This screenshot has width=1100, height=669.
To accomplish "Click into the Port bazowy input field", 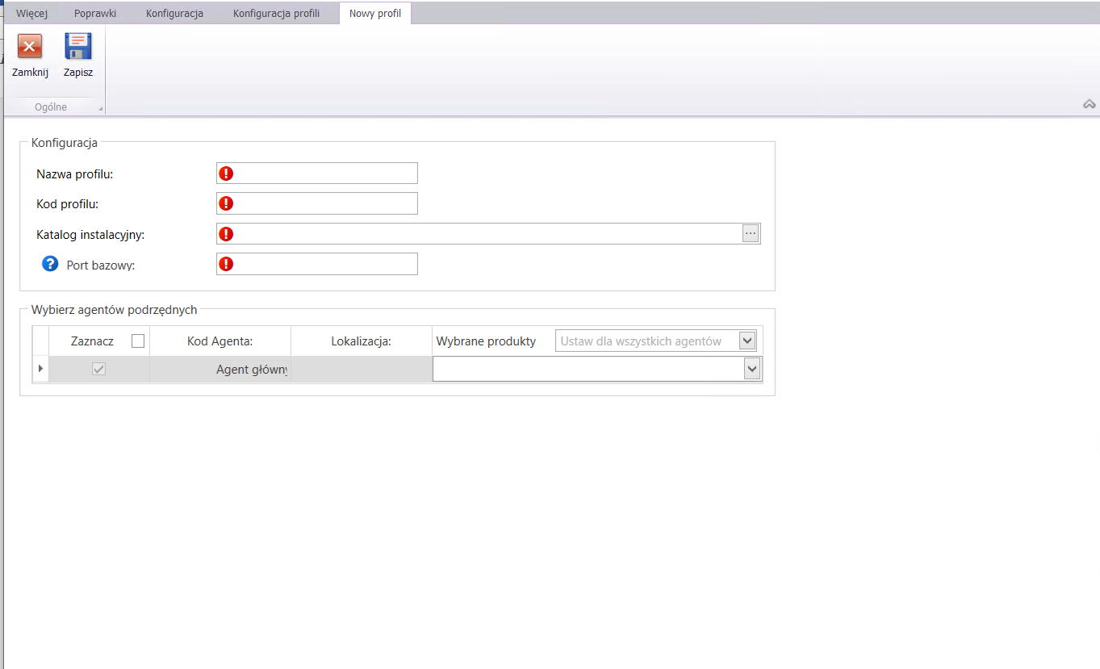I will pyautogui.click(x=317, y=264).
